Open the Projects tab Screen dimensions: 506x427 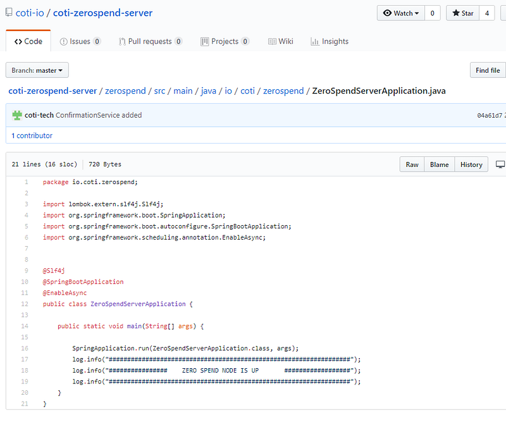click(x=225, y=41)
